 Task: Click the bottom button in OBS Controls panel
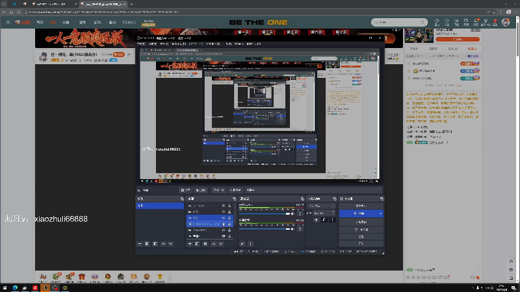361,244
